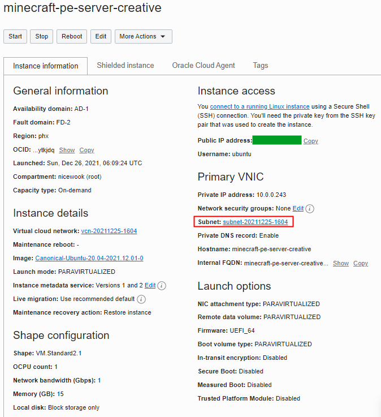Select the Instance information tab
This screenshot has height=417, width=381.
point(45,66)
